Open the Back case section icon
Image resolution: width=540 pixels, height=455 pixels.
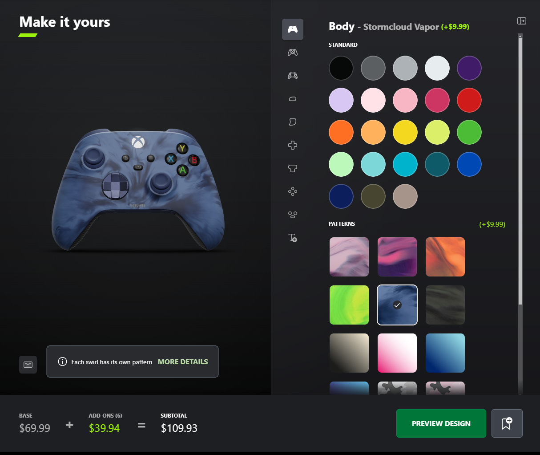coord(293,53)
